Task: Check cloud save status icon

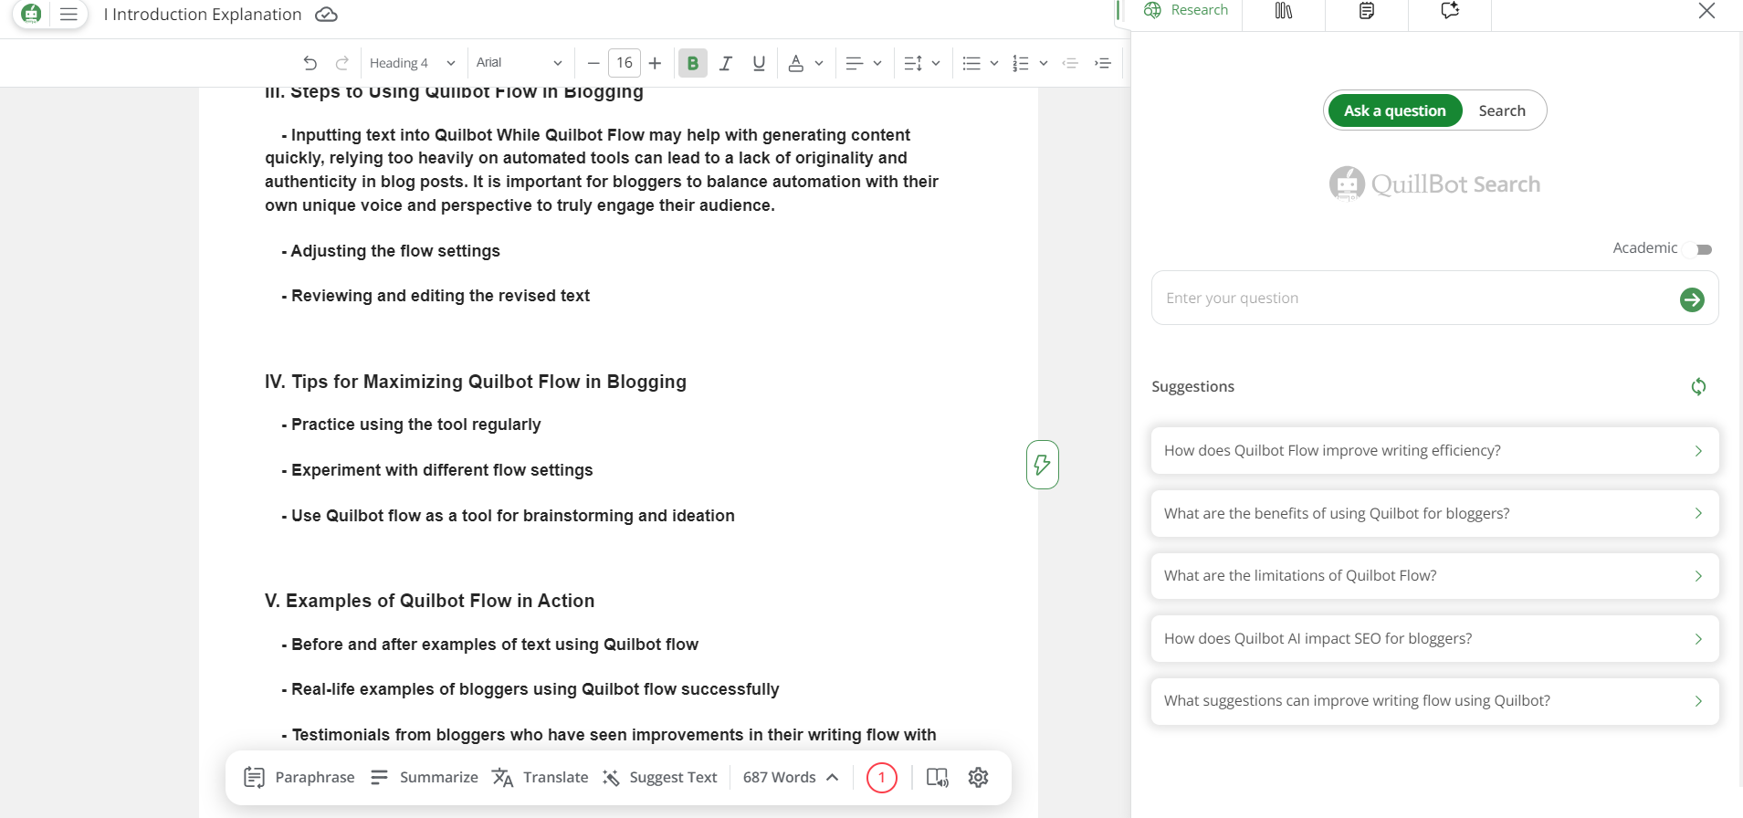Action: (x=326, y=15)
